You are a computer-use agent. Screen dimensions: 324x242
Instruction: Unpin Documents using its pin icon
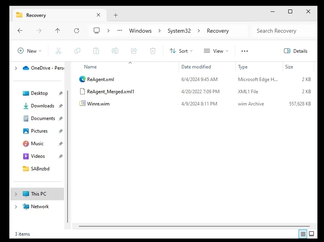pyautogui.click(x=60, y=118)
